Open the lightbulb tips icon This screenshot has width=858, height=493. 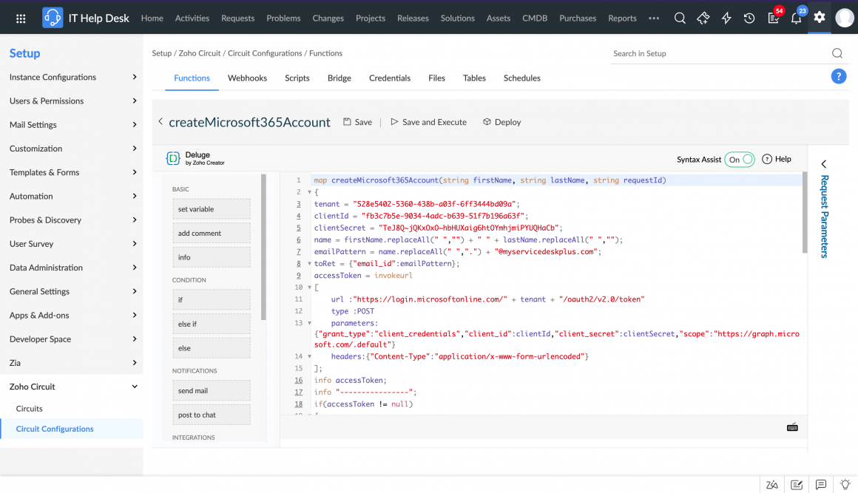[x=843, y=484]
